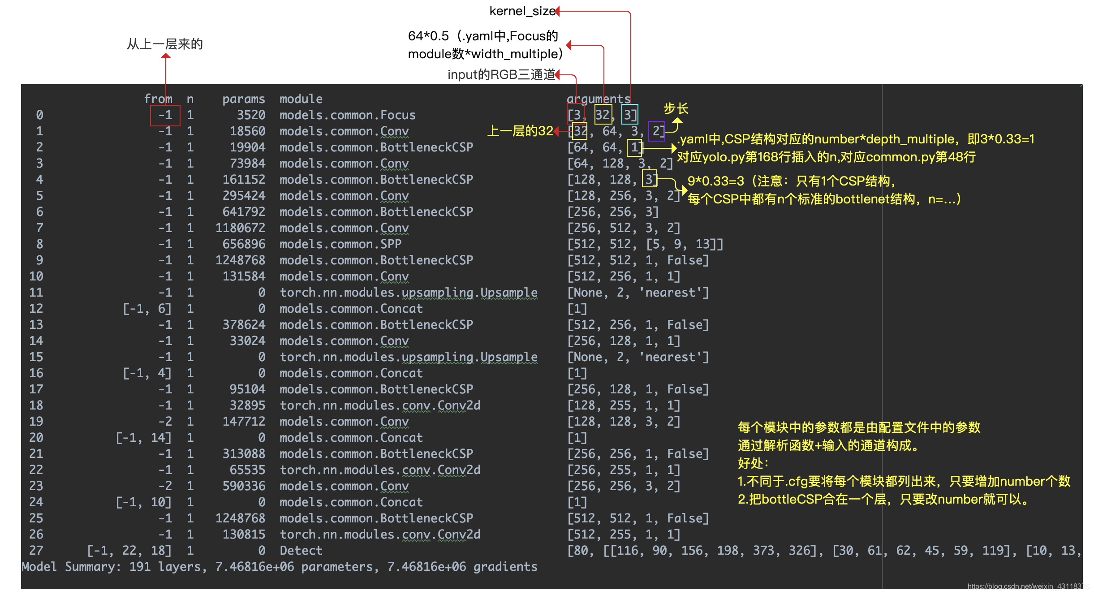The height and width of the screenshot is (595, 1094).
Task: Select 'models.common.Focus' in row 0
Action: 348,115
